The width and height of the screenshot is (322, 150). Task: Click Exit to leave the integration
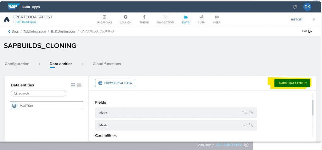307,31
